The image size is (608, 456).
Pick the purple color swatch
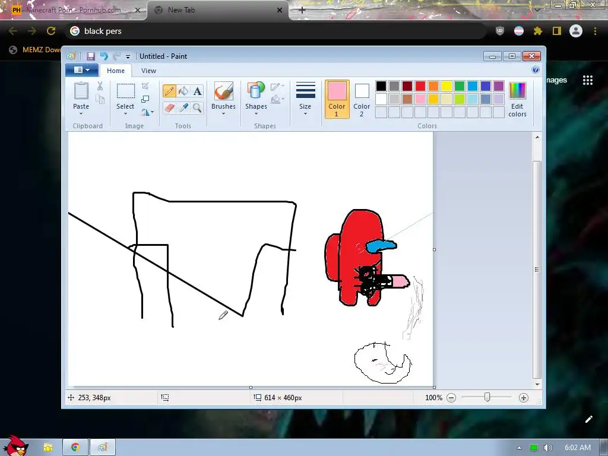(499, 86)
